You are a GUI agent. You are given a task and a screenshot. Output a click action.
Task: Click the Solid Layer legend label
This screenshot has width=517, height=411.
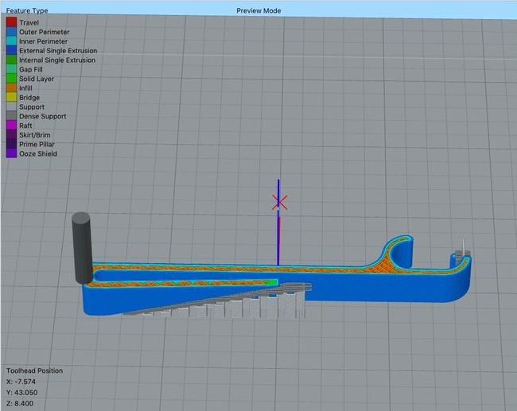tap(37, 79)
